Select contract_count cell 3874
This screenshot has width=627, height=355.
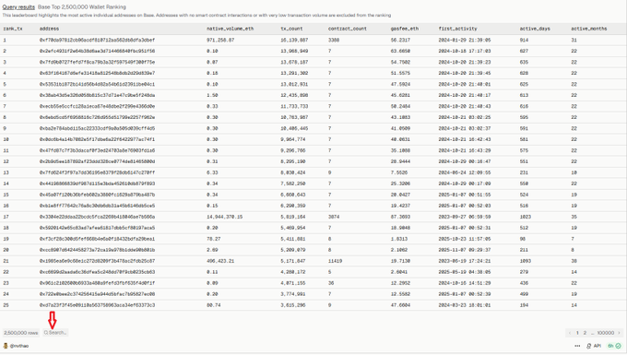pos(334,217)
